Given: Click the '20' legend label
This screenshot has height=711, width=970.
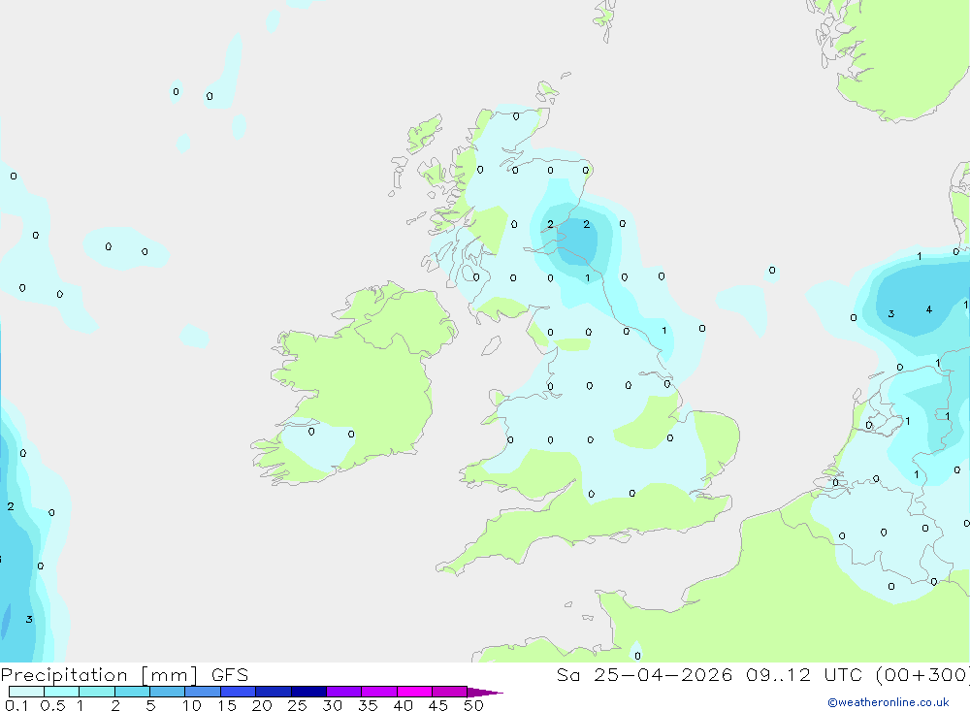Looking at the screenshot, I should click(x=262, y=705).
